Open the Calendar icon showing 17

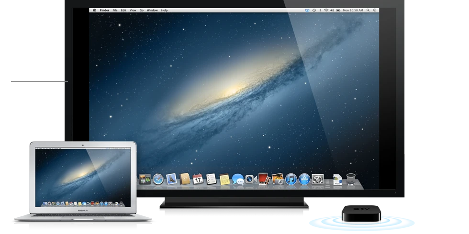coord(198,178)
